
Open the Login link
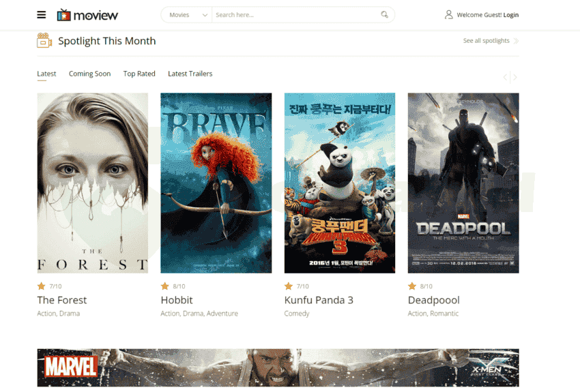point(511,15)
